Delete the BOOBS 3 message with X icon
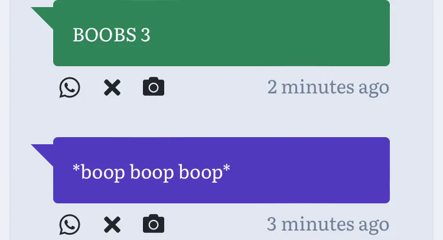This screenshot has width=443, height=240. point(112,87)
